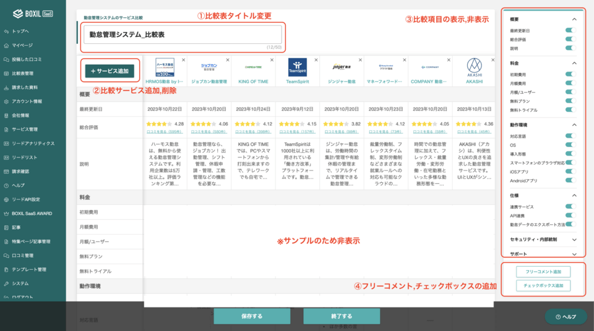The width and height of the screenshot is (594, 331).
Task: Toggle the API連携 switch
Action: click(570, 216)
